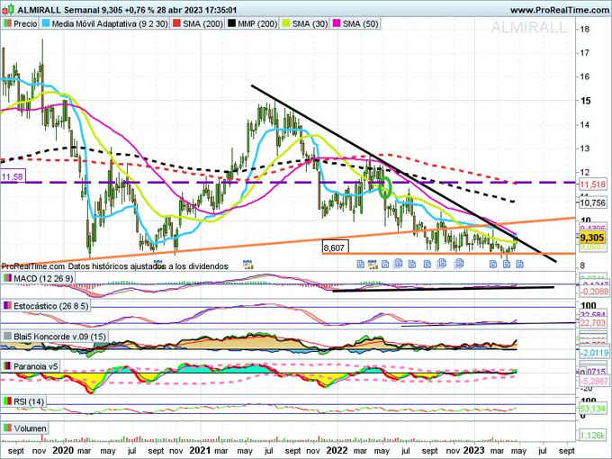Click the magenta SMA (50) color swatch
Screen dimensions: 612x459
pyautogui.click(x=337, y=23)
